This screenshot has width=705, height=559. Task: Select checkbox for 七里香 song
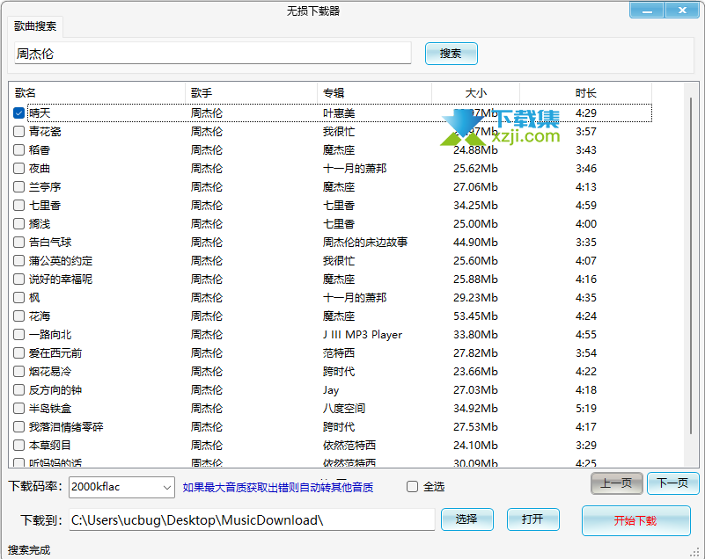(19, 205)
